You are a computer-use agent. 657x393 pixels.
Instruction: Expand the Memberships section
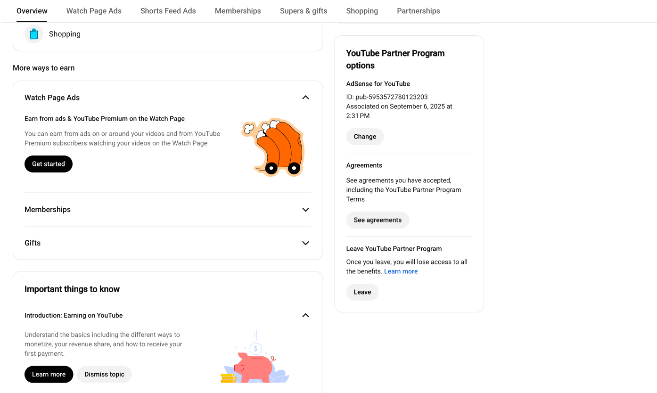point(305,210)
